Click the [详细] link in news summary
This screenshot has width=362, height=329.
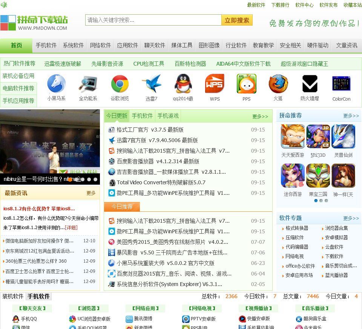pyautogui.click(x=71, y=228)
